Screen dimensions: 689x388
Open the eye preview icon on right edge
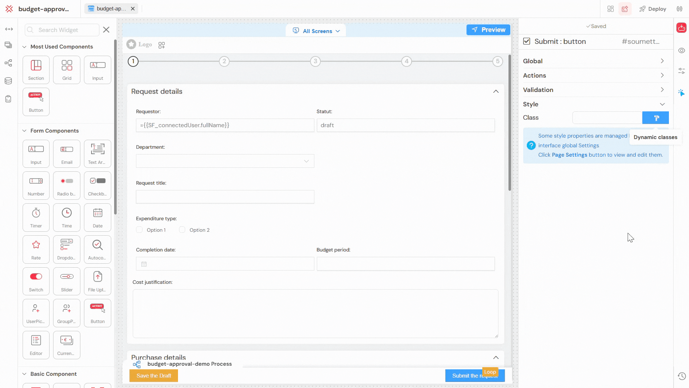(x=682, y=50)
